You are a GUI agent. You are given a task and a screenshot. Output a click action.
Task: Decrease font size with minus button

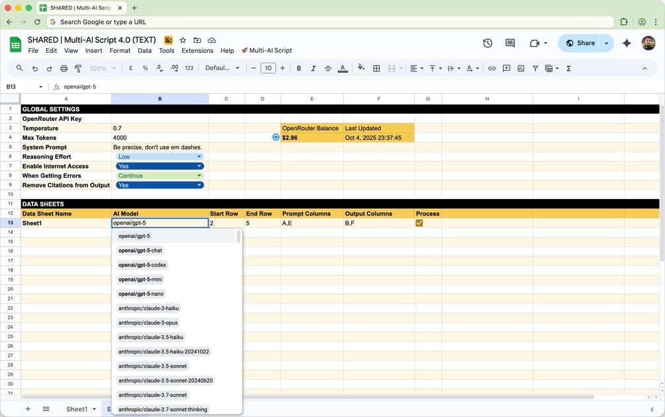(x=253, y=68)
